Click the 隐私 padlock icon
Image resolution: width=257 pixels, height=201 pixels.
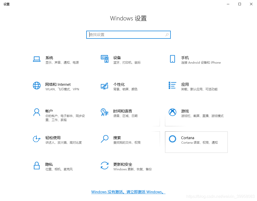pos(36,166)
